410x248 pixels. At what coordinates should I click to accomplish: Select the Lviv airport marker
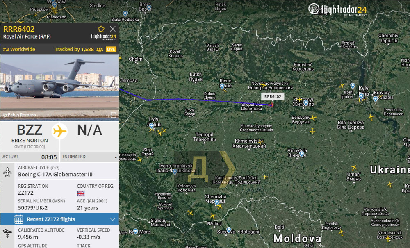click(x=151, y=126)
